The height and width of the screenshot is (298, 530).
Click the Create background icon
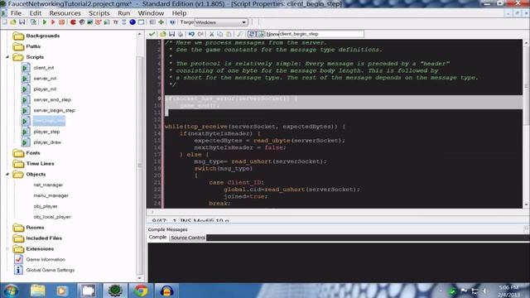tap(90, 22)
